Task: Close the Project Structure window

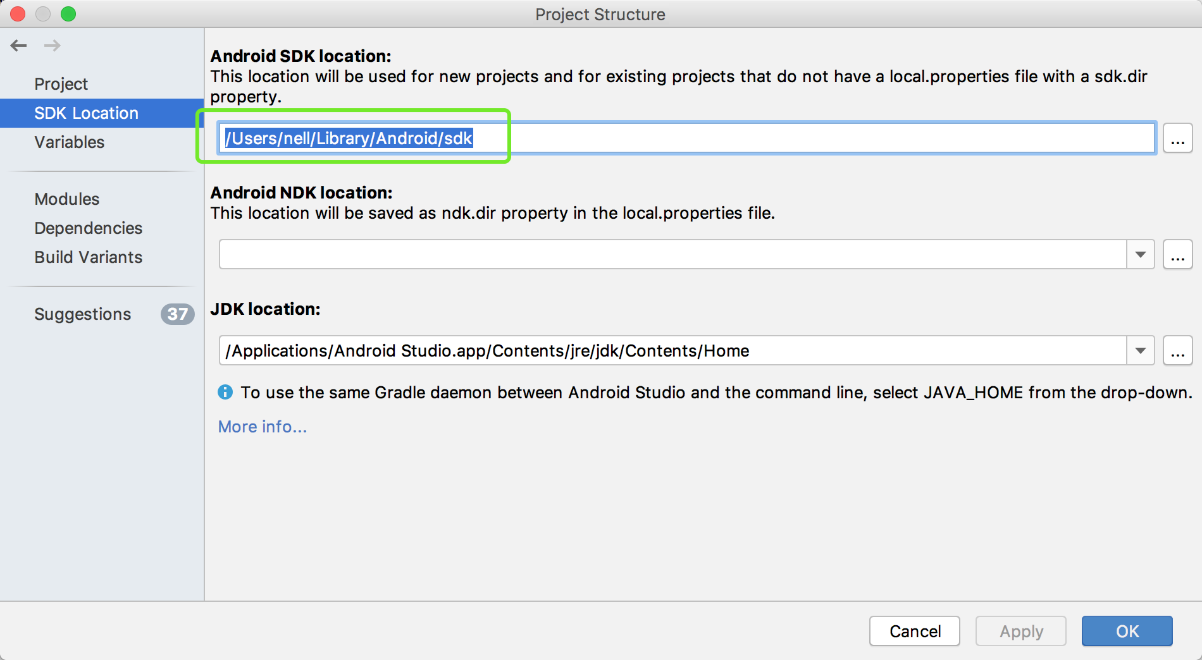Action: (x=18, y=14)
